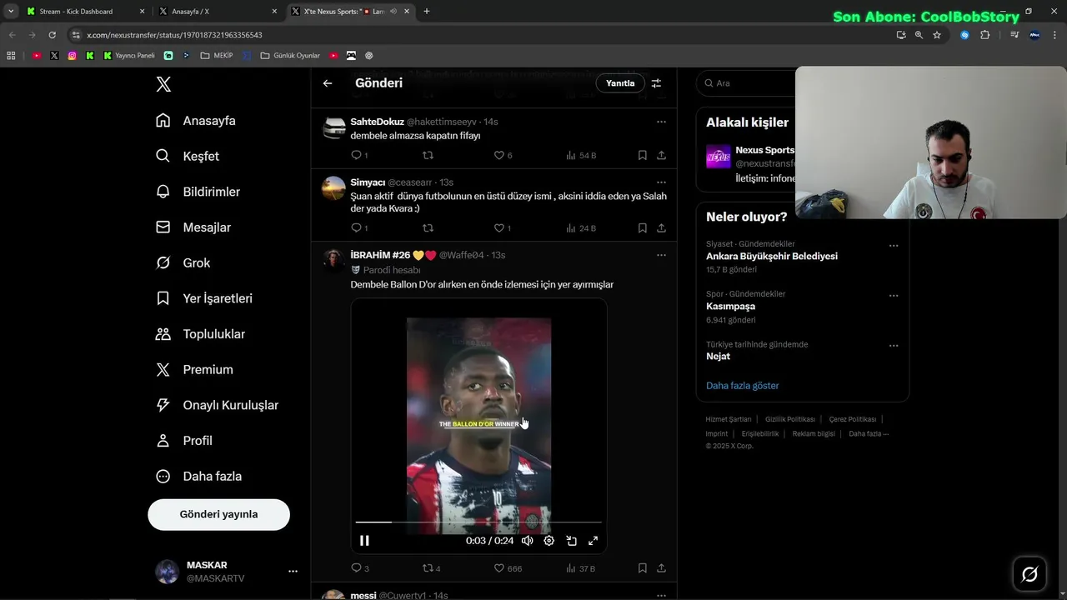The height and width of the screenshot is (600, 1067).
Task: Open Keşfet in the sidebar
Action: [x=188, y=156]
